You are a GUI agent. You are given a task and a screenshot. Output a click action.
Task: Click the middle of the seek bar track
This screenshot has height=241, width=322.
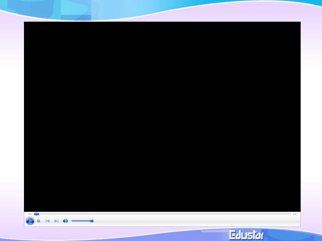pyautogui.click(x=162, y=214)
